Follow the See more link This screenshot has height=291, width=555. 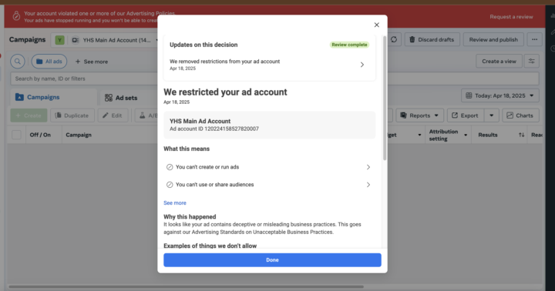point(175,203)
